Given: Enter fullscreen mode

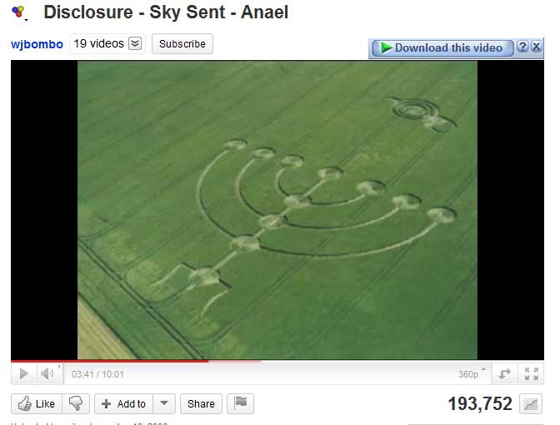Looking at the screenshot, I should (x=531, y=374).
